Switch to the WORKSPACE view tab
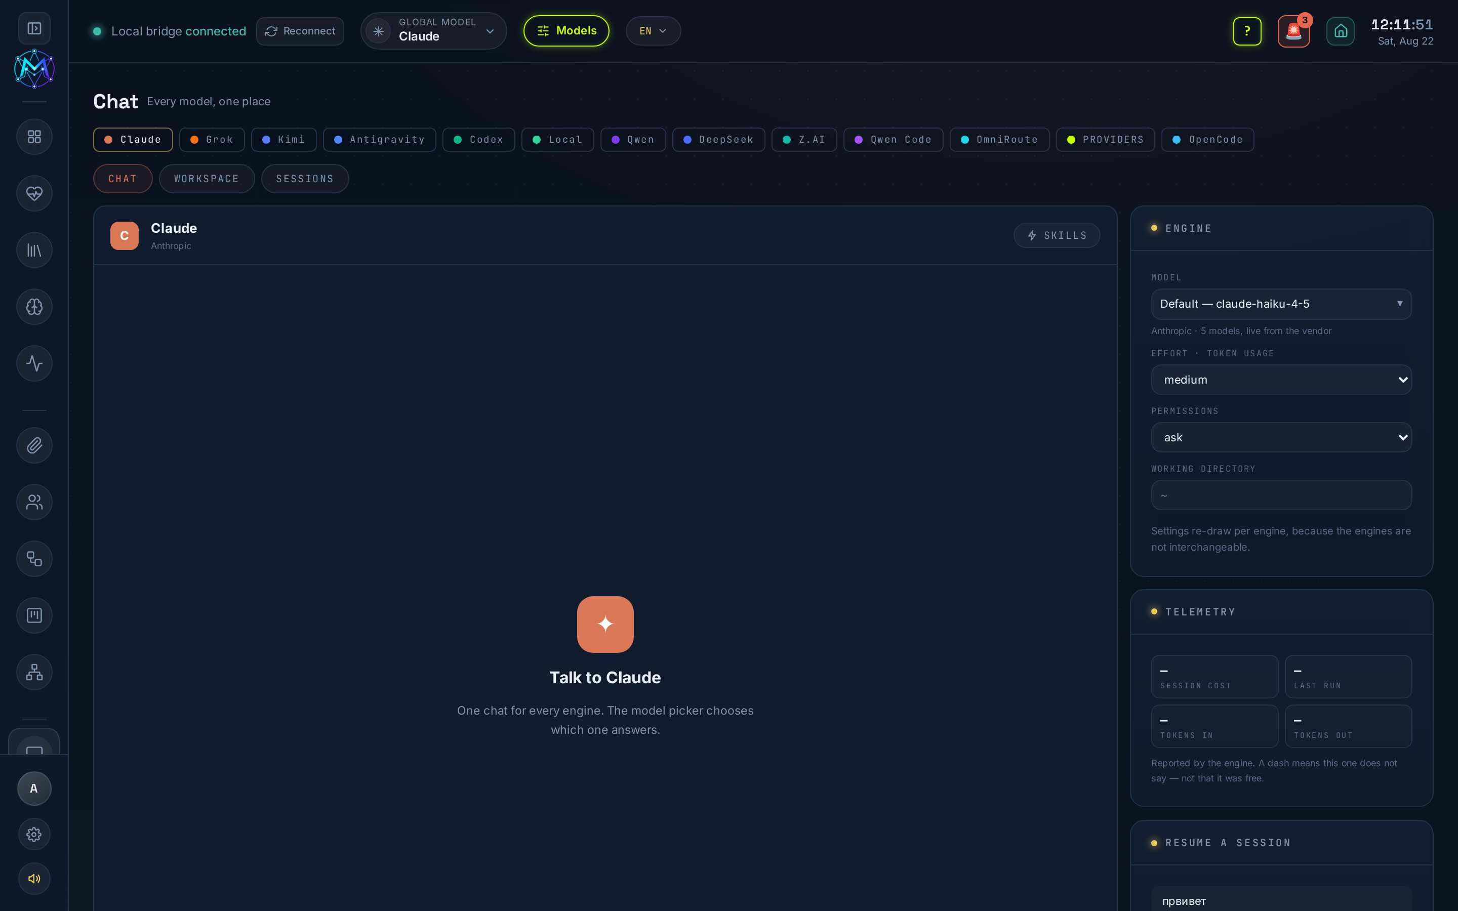Image resolution: width=1458 pixels, height=911 pixels. click(207, 178)
